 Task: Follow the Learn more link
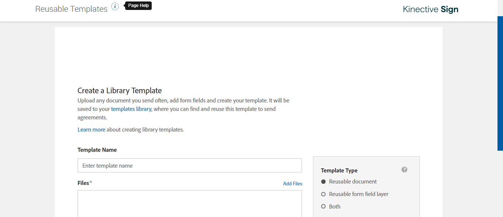click(91, 130)
